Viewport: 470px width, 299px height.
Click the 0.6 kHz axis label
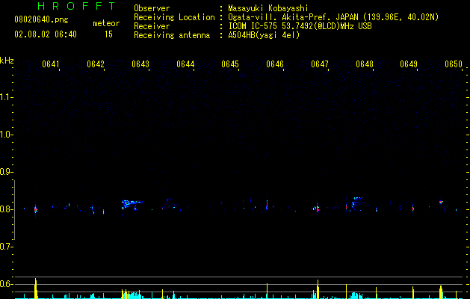point(6,284)
